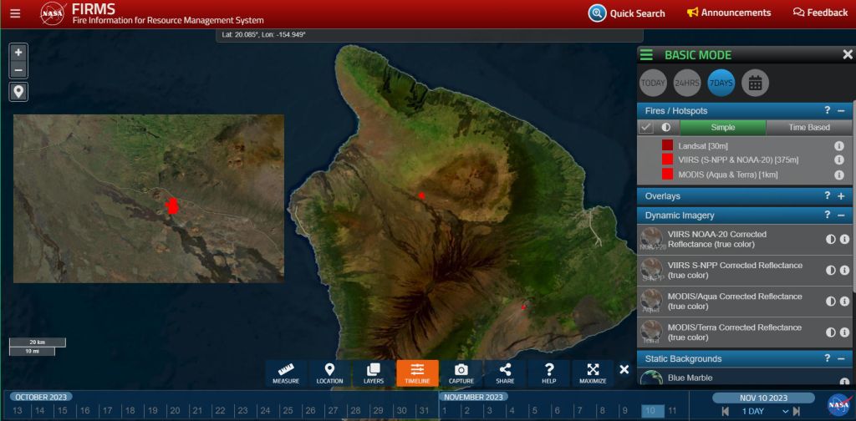
Task: Expand the Overlays section
Action: [x=841, y=196]
